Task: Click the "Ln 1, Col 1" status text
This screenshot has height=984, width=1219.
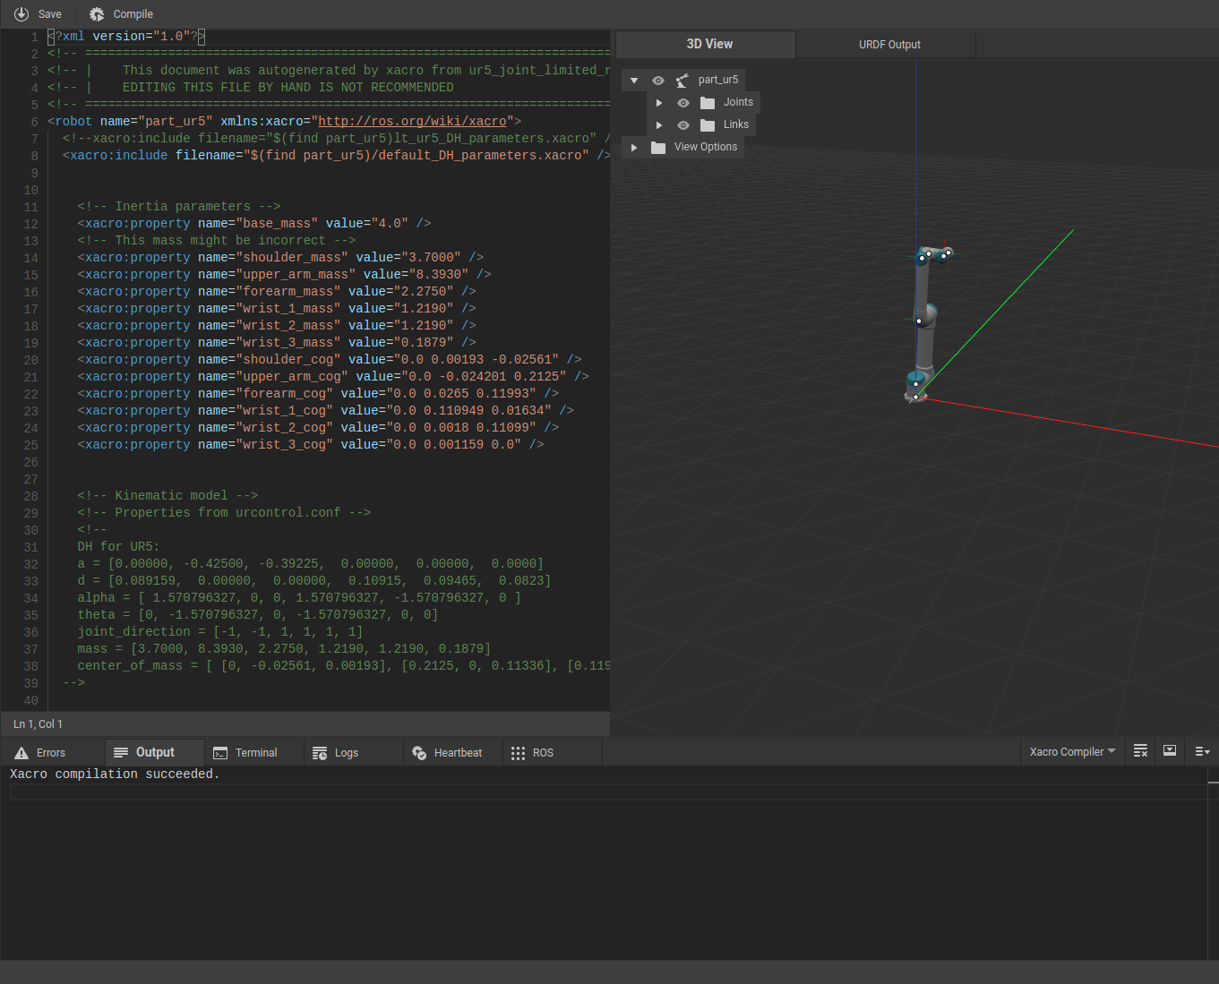Action: coord(38,723)
